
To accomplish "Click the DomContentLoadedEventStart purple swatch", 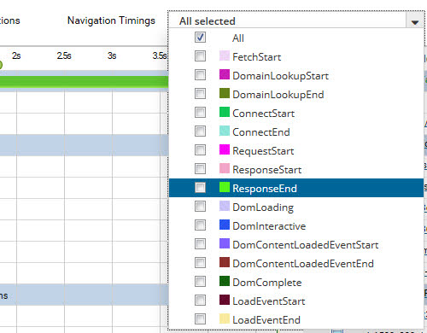I will tap(225, 243).
